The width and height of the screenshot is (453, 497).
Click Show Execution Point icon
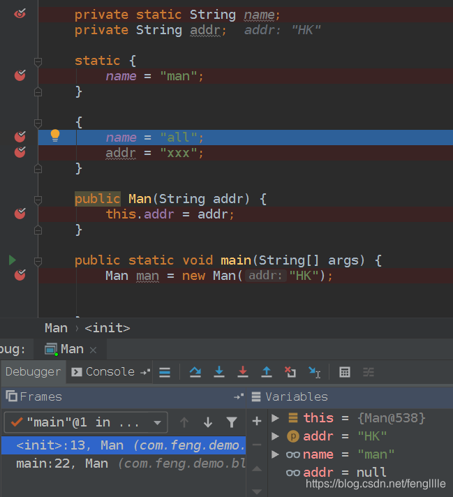click(165, 372)
